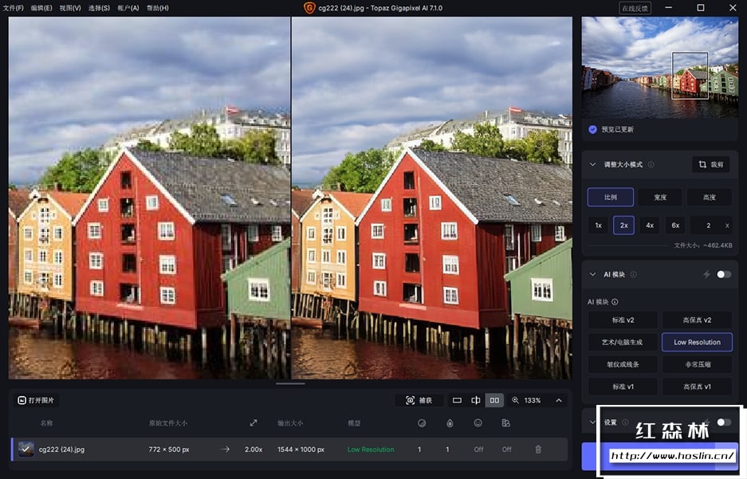The height and width of the screenshot is (479, 747).
Task: Collapse the AI module section chevron
Action: click(x=592, y=274)
